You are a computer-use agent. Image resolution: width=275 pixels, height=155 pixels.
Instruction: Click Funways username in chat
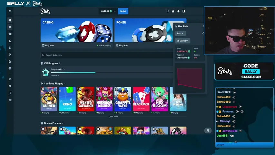[228, 111]
